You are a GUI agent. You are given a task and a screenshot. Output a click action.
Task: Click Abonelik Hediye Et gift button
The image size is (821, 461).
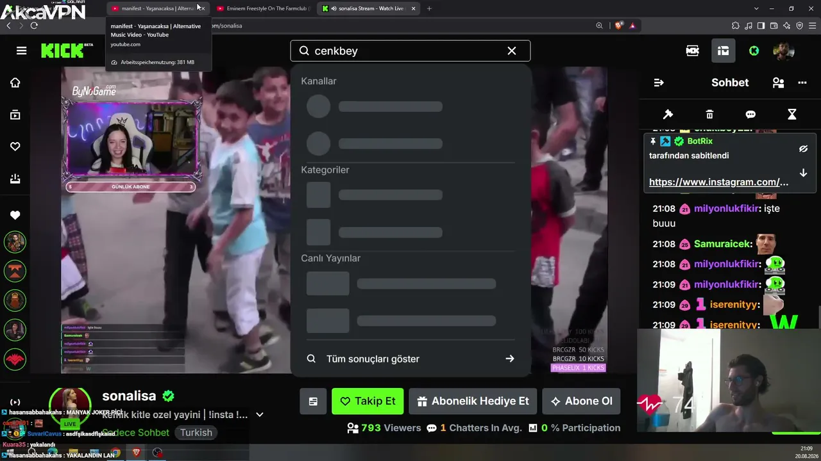(473, 401)
